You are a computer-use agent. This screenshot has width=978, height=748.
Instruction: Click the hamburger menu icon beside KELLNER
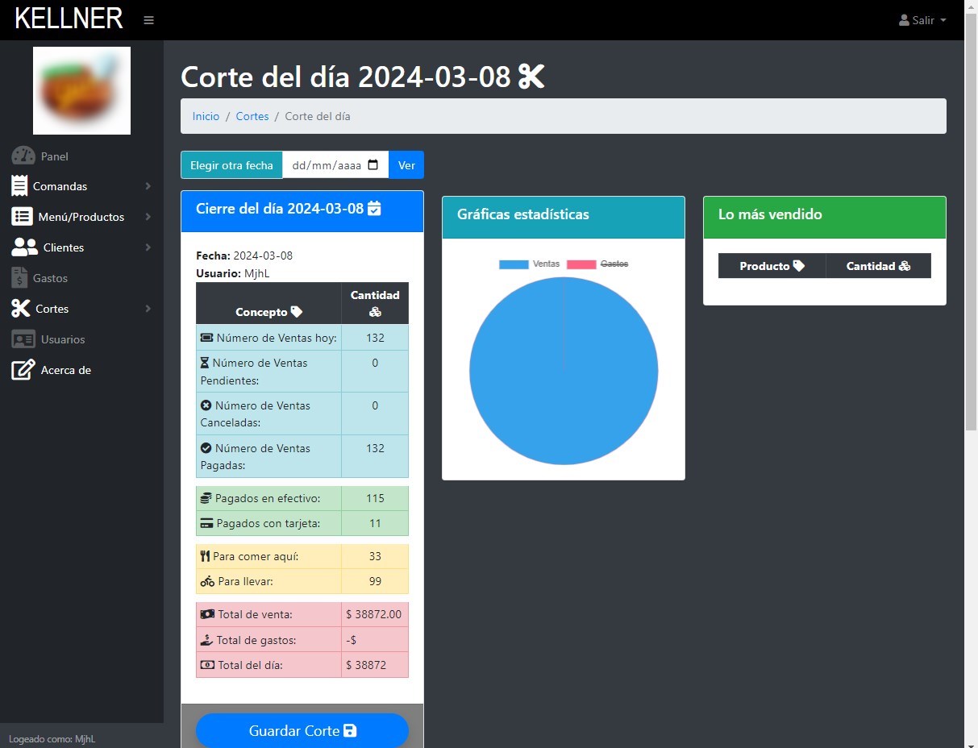[x=148, y=20]
